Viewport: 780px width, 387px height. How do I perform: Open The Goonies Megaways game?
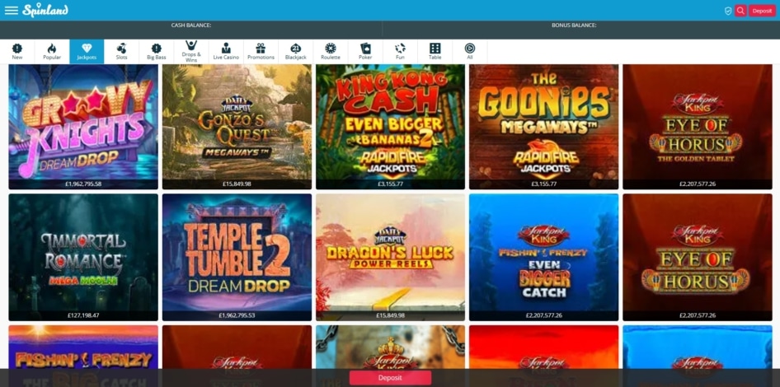point(543,122)
